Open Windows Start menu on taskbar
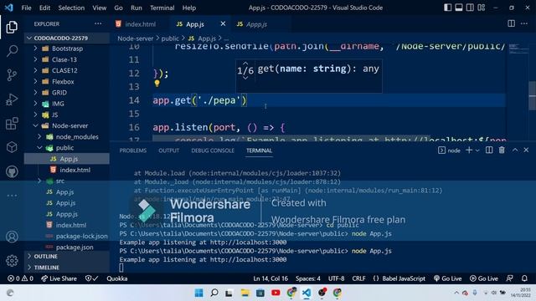Image resolution: width=536 pixels, height=301 pixels. (198, 293)
